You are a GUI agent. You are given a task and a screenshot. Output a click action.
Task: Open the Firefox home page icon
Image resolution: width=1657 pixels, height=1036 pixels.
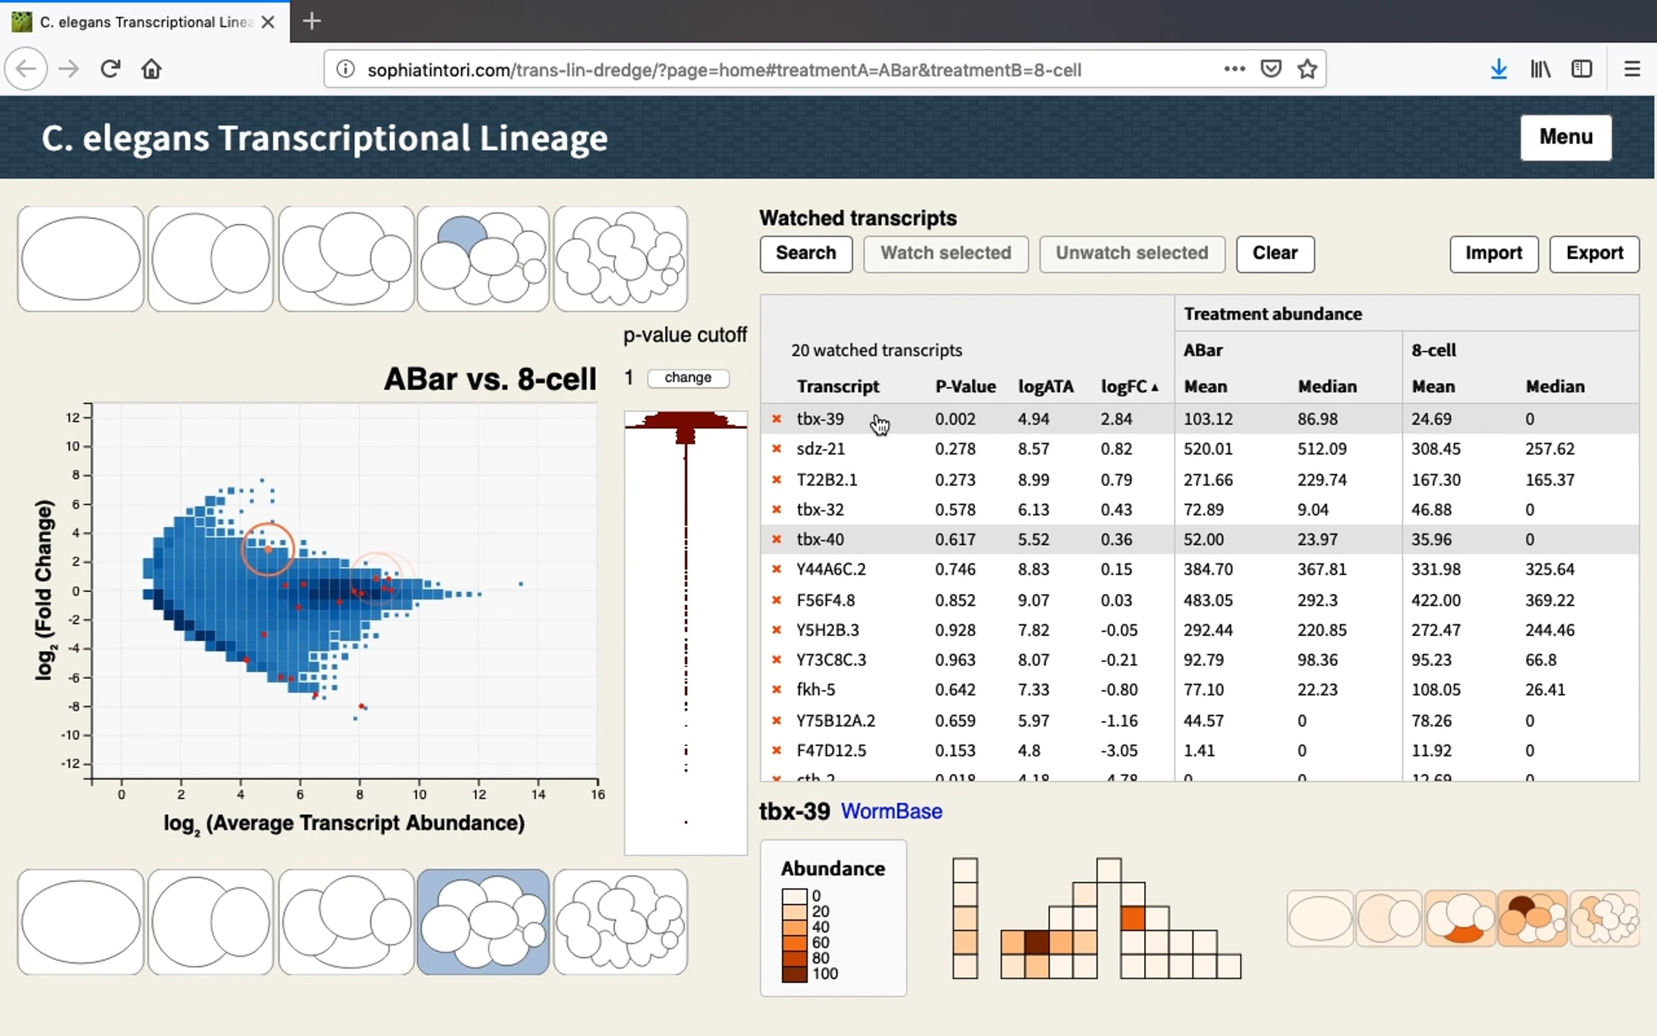coord(151,69)
